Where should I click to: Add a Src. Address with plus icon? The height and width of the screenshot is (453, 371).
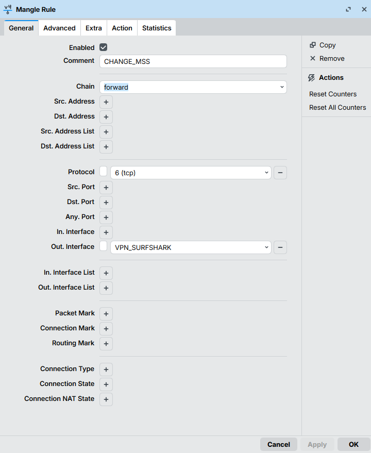[x=106, y=102]
